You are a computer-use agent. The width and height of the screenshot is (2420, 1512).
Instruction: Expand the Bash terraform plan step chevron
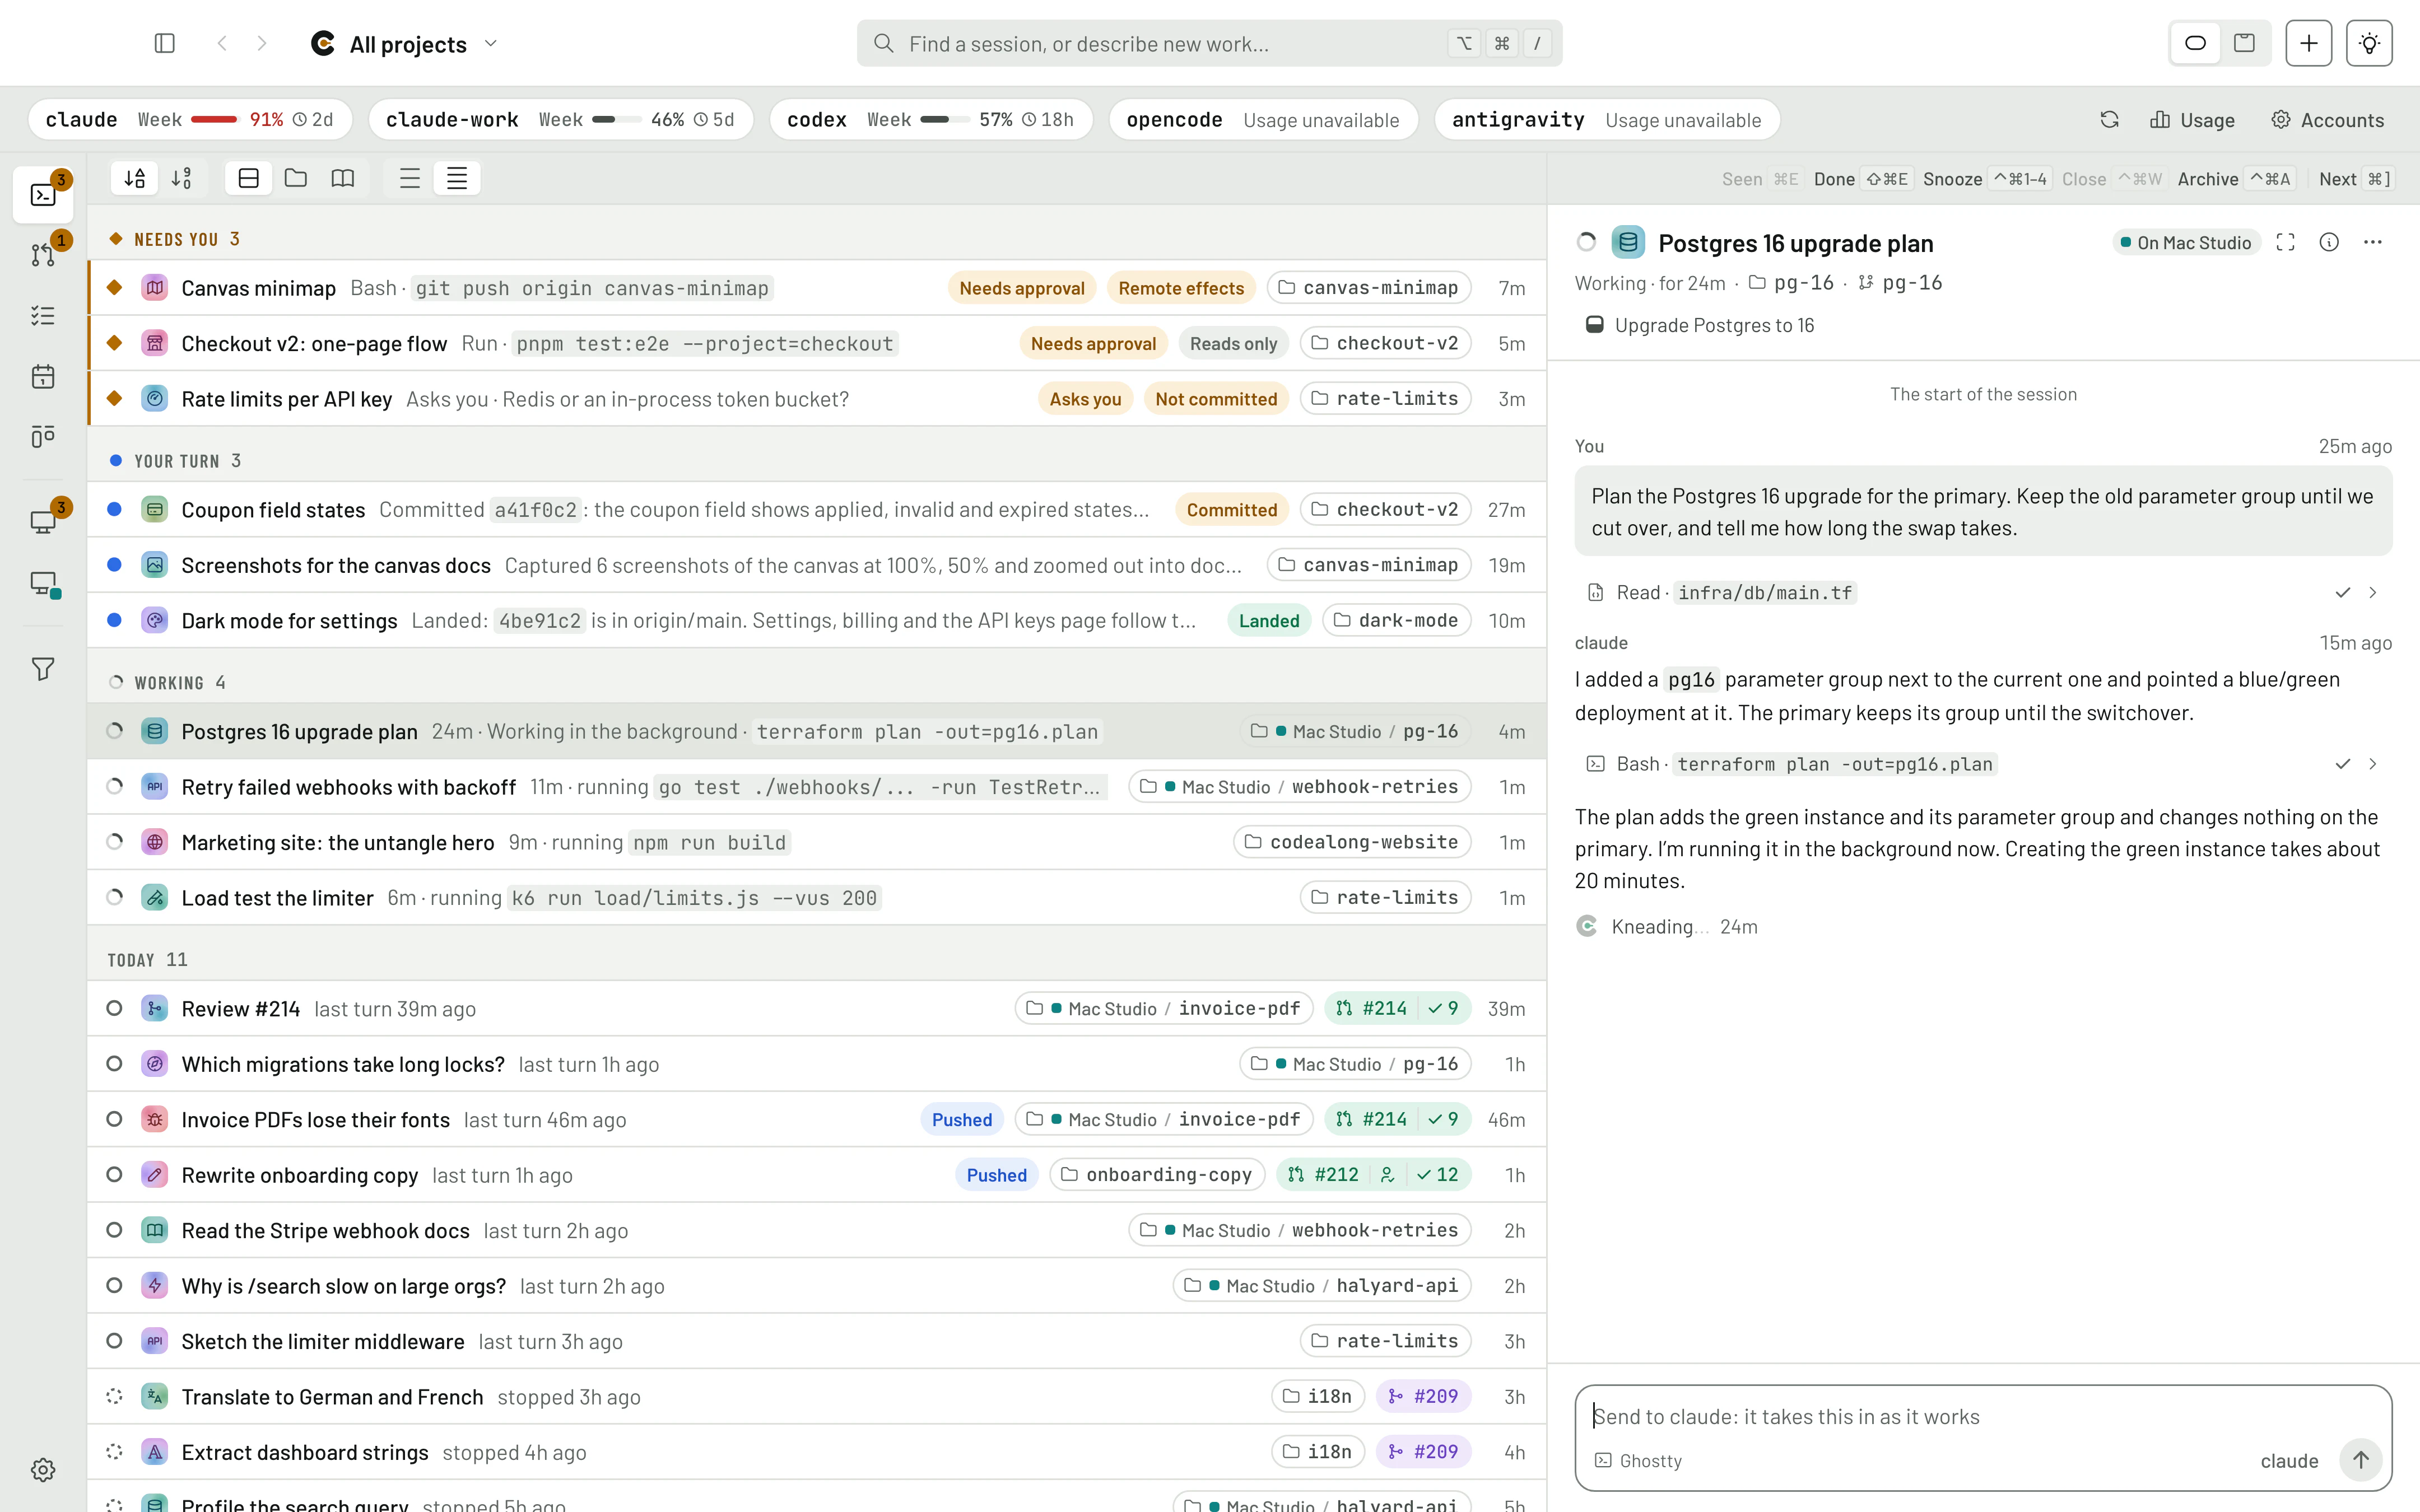2372,764
